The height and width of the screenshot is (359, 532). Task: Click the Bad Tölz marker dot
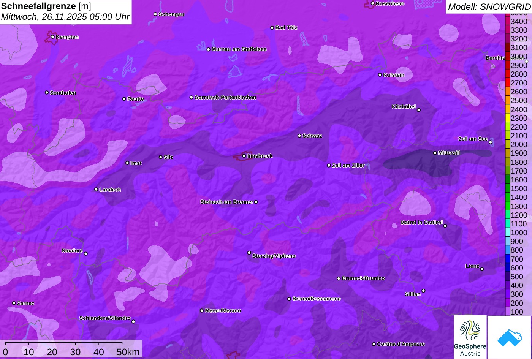[x=272, y=28]
